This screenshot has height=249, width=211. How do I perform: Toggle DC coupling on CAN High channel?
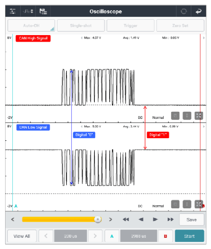pos(140,117)
